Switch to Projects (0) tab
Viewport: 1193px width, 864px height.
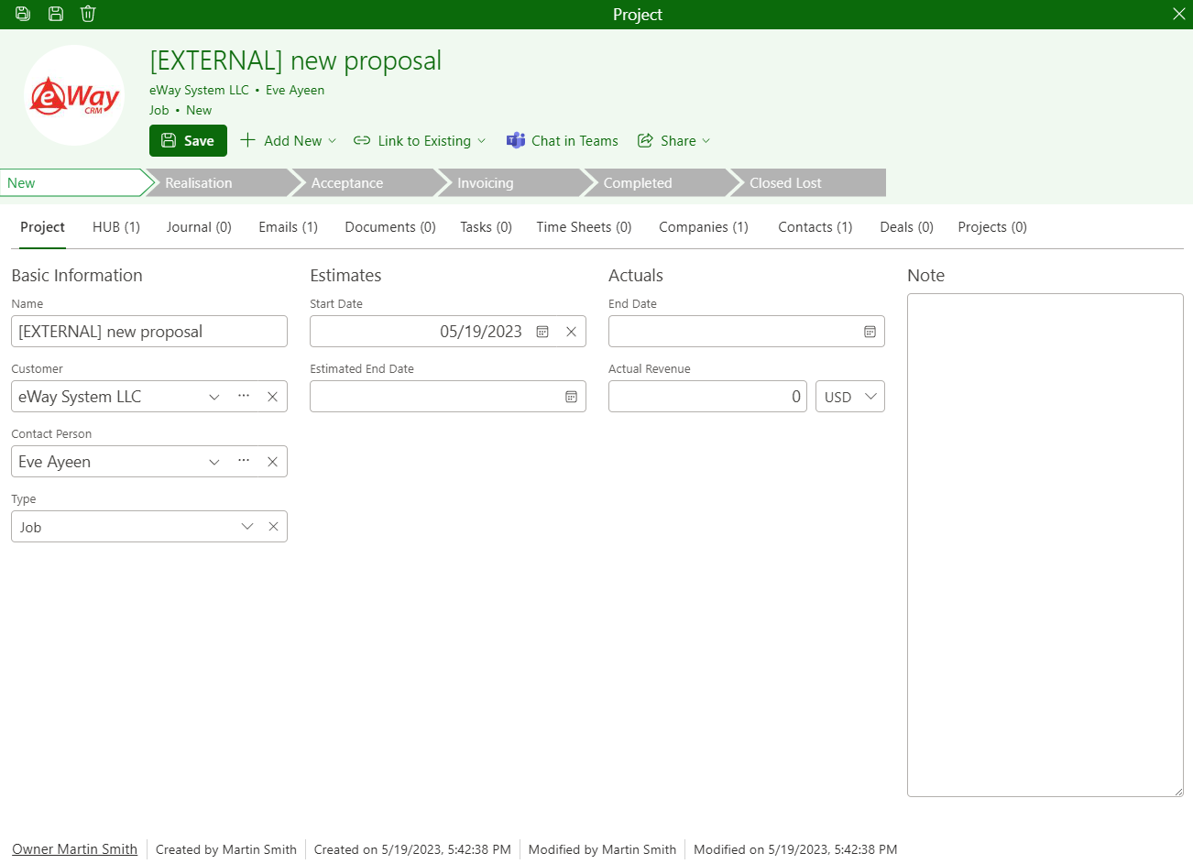(x=992, y=227)
